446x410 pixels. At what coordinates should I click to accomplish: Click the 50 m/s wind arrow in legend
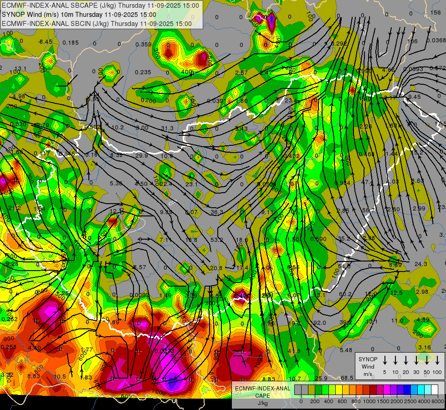(427, 360)
